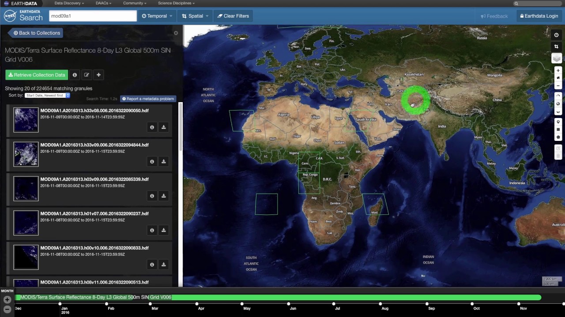Open thumbnail for granule h33v09

pyautogui.click(x=26, y=154)
